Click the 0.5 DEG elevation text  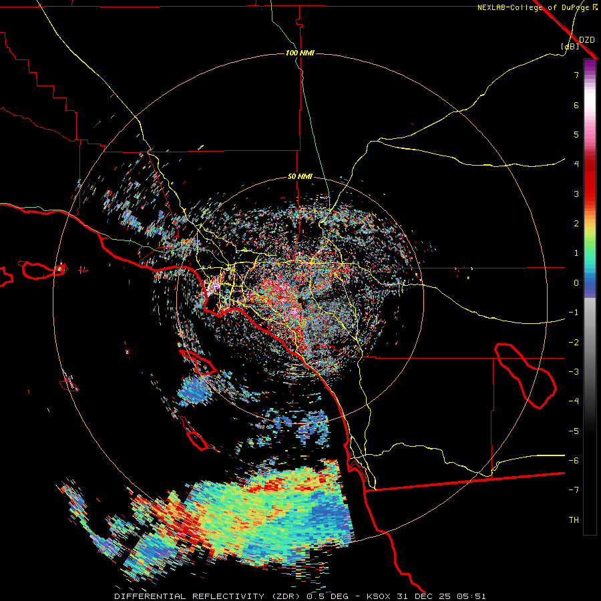(327, 596)
